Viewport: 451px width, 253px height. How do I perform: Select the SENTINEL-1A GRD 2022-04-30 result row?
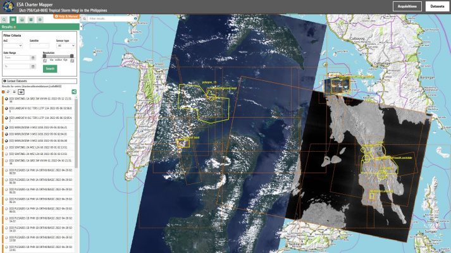pos(38,162)
